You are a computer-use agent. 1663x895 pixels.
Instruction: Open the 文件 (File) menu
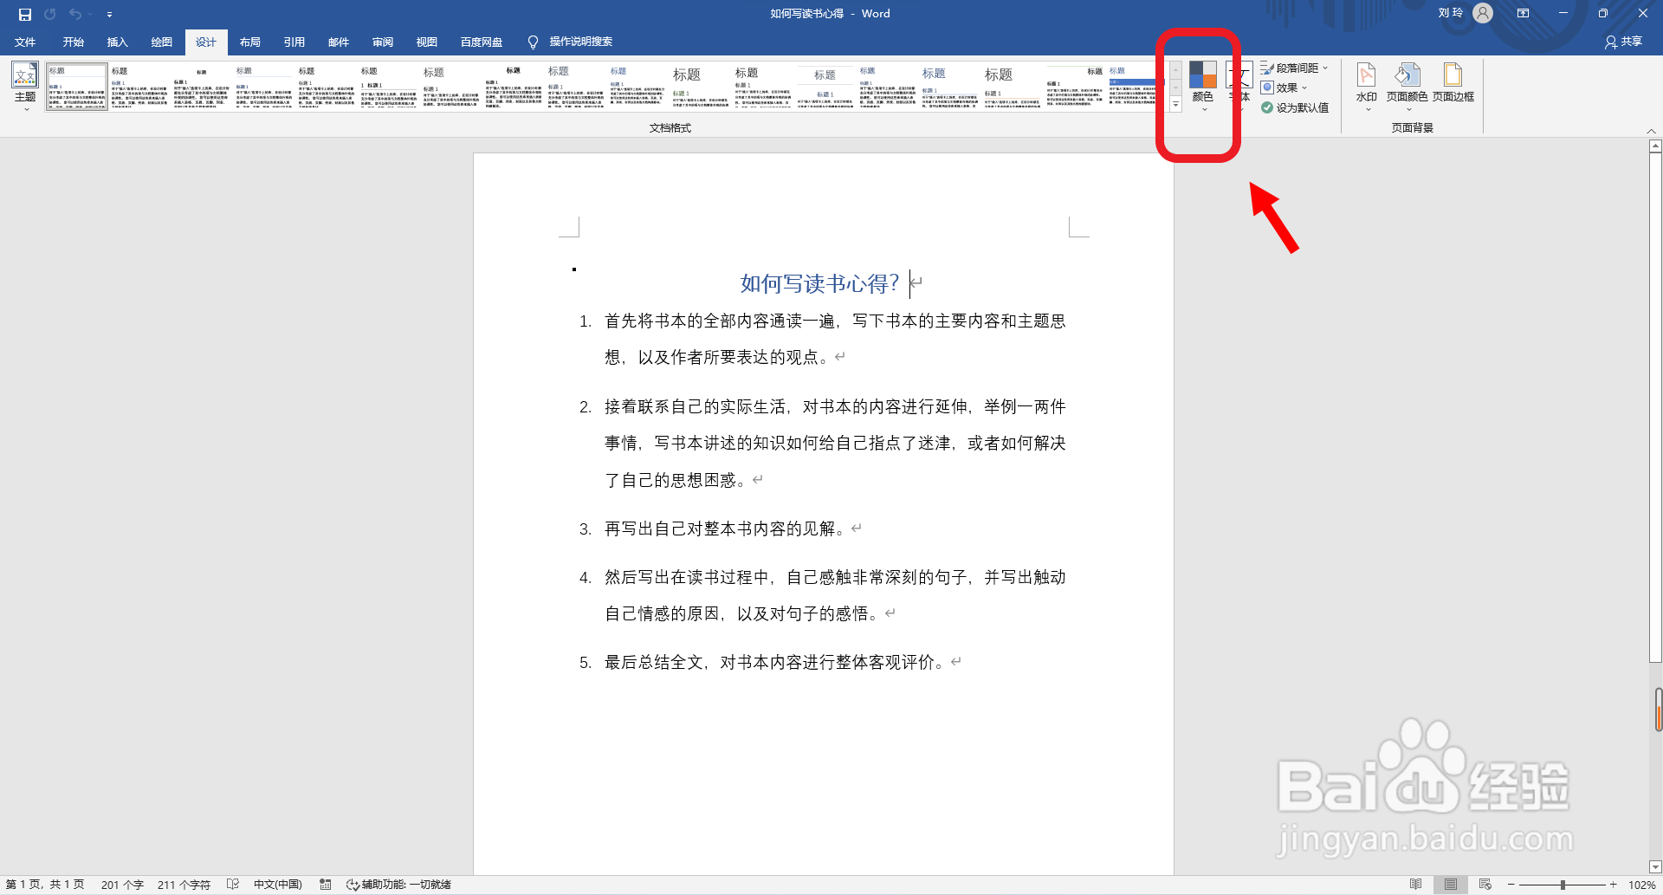coord(25,41)
